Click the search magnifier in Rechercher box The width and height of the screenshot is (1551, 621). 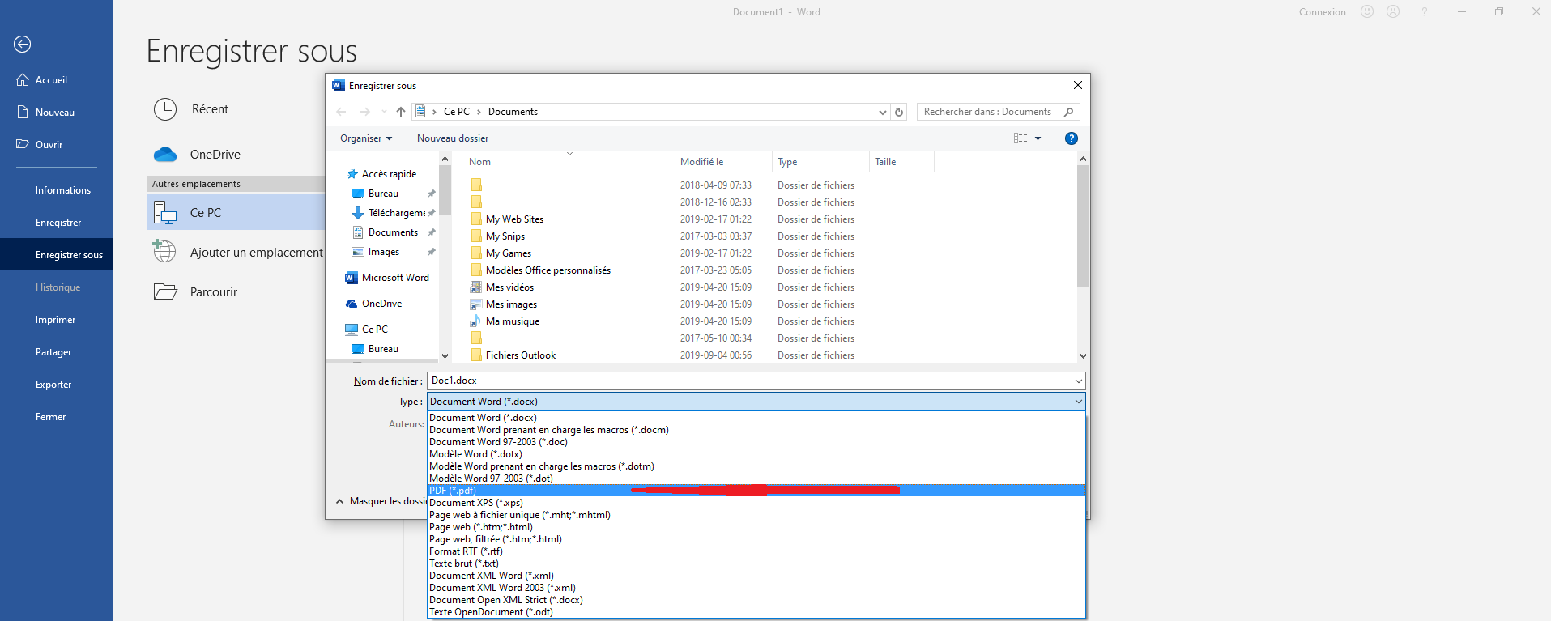1069,112
